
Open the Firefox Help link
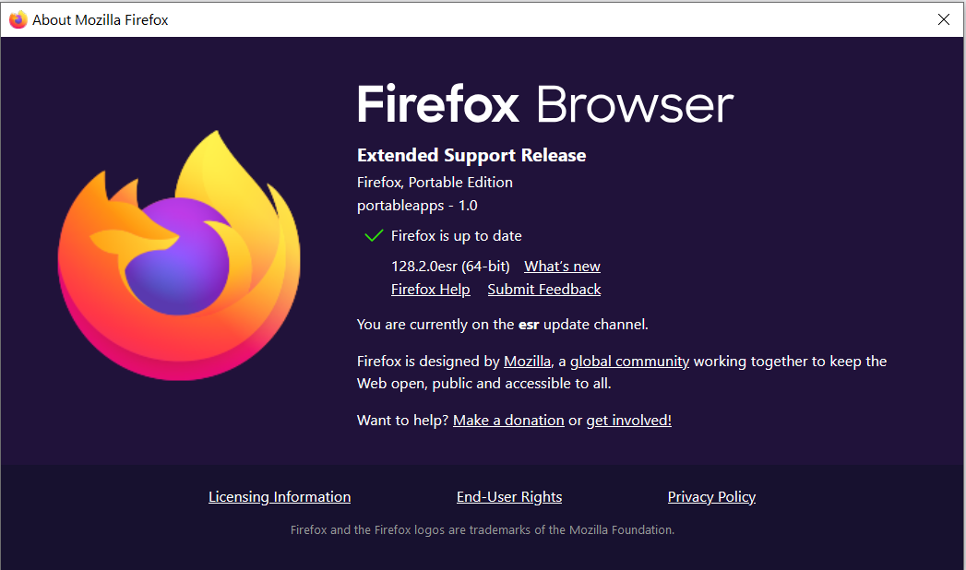tap(430, 290)
